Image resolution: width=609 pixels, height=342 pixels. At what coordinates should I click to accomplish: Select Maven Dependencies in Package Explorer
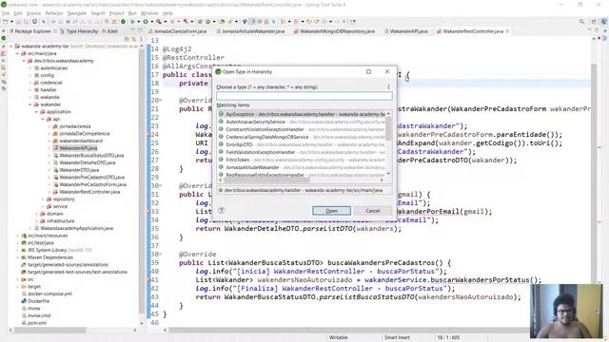pyautogui.click(x=50, y=257)
